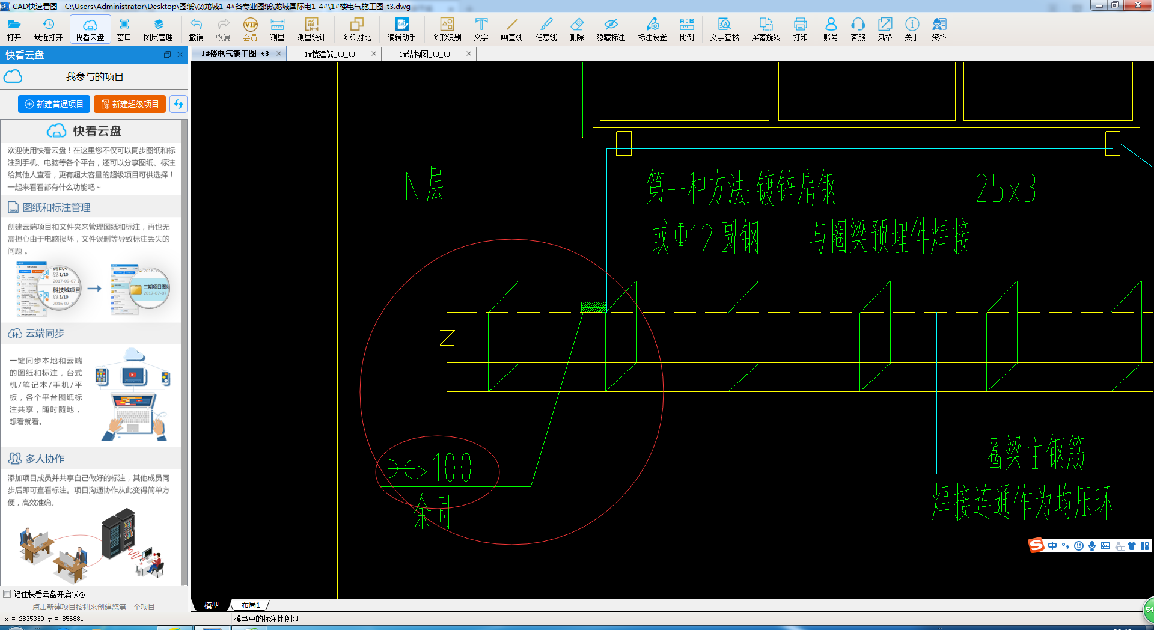Switch to 布局1 layout tab
This screenshot has height=630, width=1154.
251,605
